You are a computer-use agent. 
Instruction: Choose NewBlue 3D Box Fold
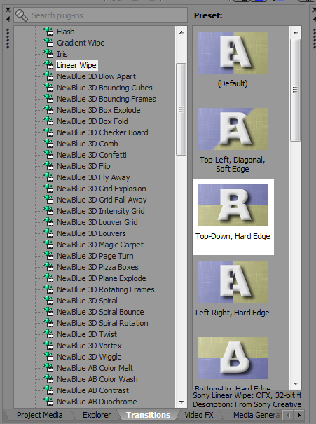point(92,121)
